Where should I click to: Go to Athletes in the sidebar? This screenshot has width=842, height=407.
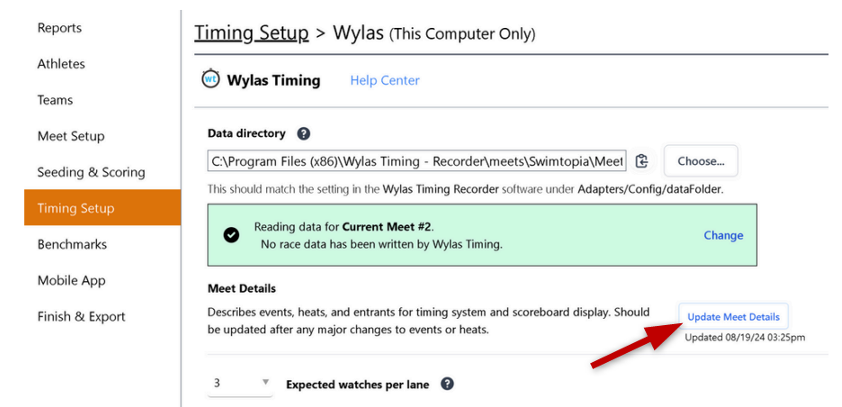click(x=61, y=64)
